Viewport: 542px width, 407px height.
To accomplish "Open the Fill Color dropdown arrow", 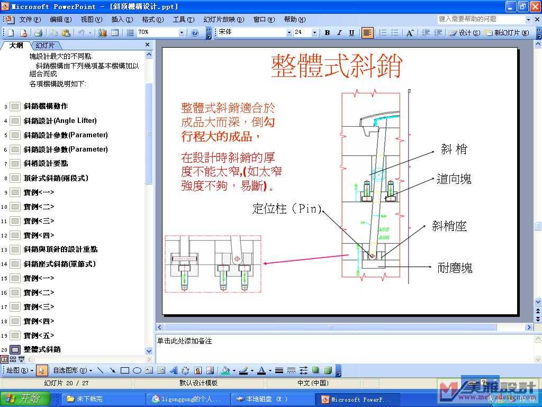I will tap(234, 370).
